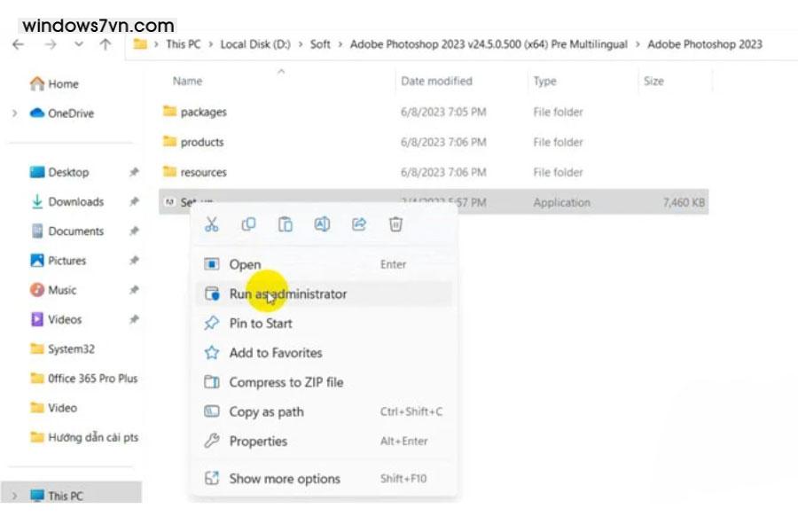Sort files by Date modified column
Image resolution: width=798 pixels, height=532 pixels.
(x=436, y=81)
